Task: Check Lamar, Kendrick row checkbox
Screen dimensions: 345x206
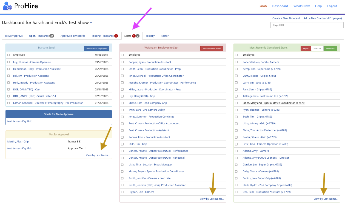Action: (x=8, y=103)
